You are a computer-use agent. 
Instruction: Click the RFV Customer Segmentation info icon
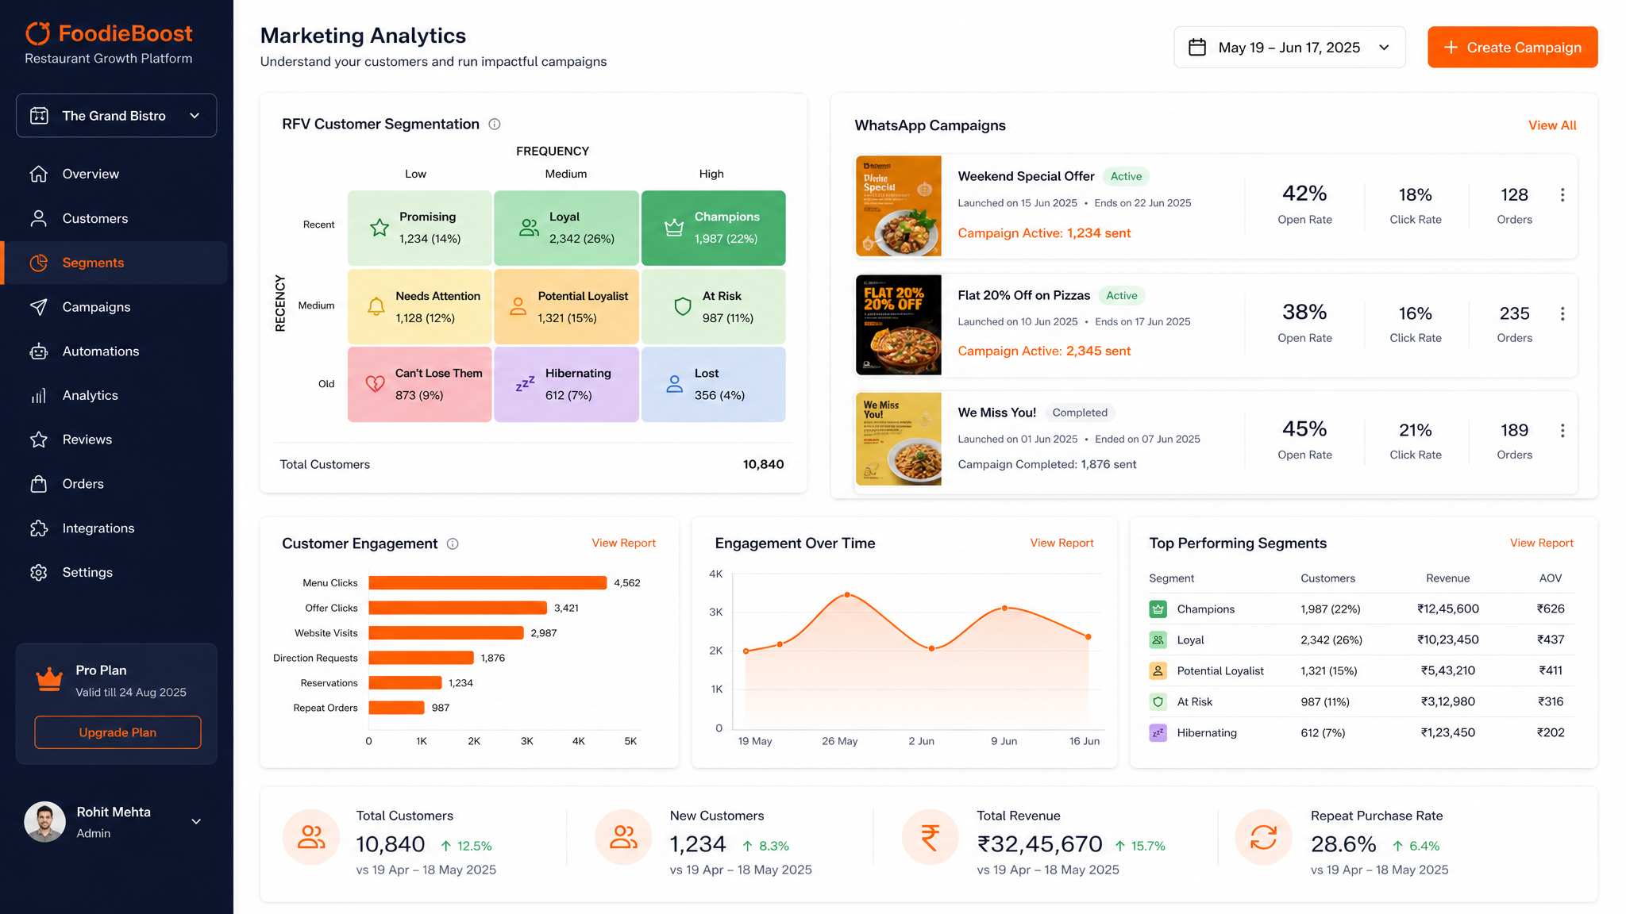495,124
